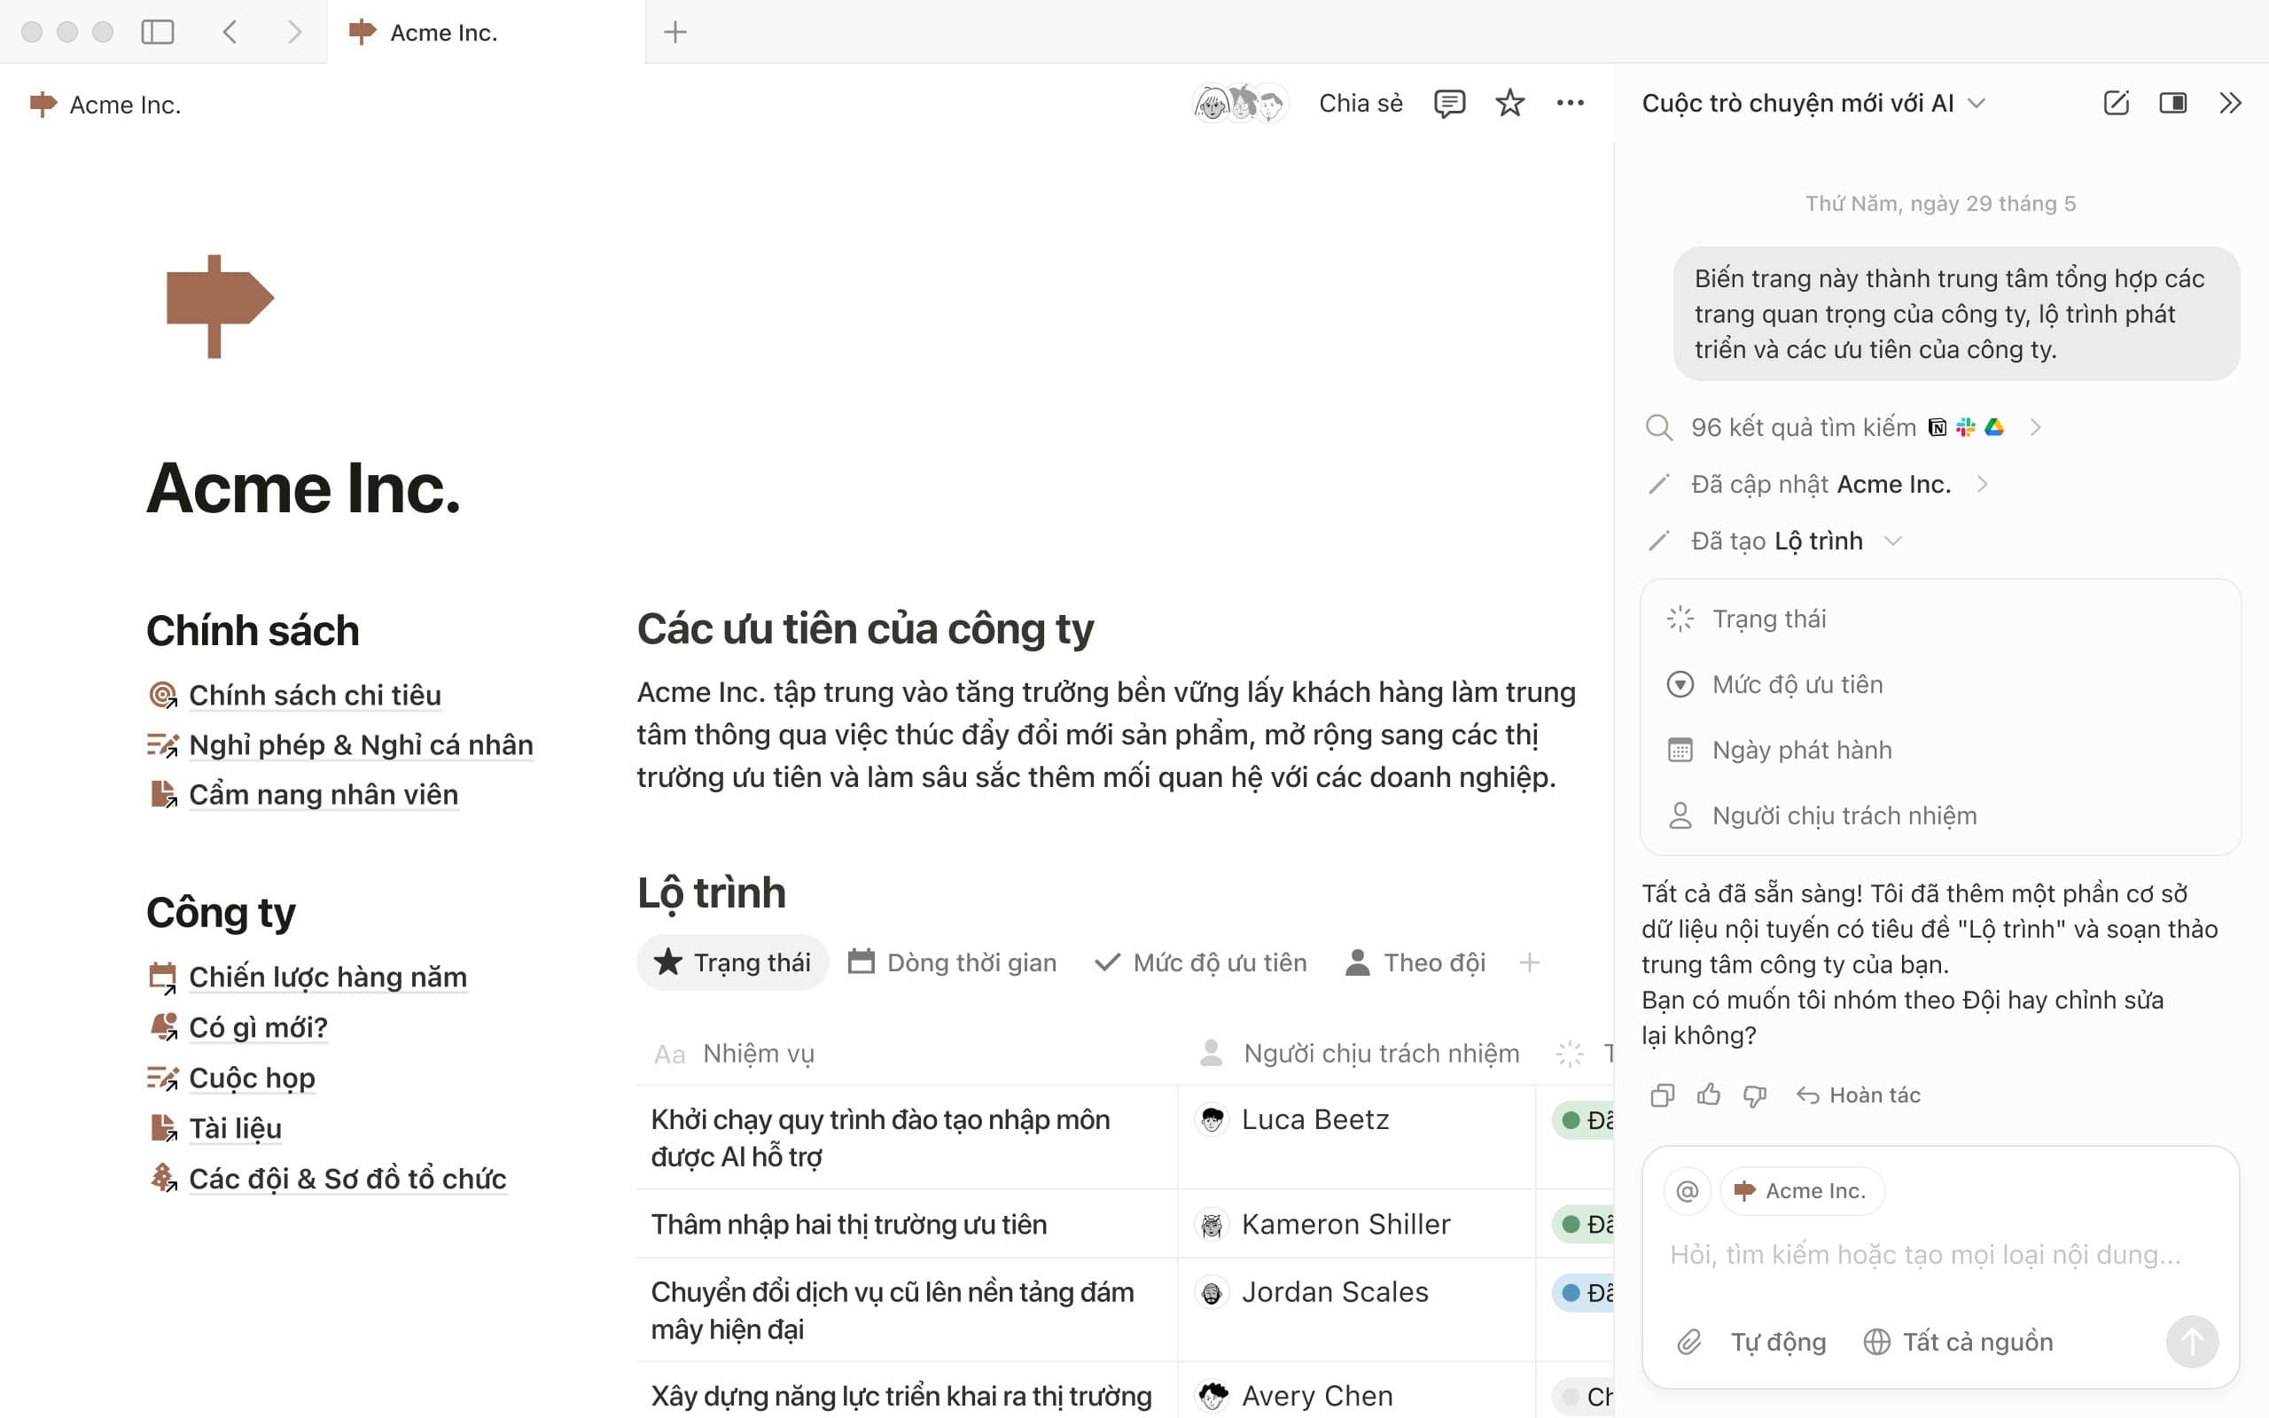Switch to the Mức độ ưu tiên tab
Image resolution: width=2269 pixels, height=1418 pixels.
[x=1201, y=962]
